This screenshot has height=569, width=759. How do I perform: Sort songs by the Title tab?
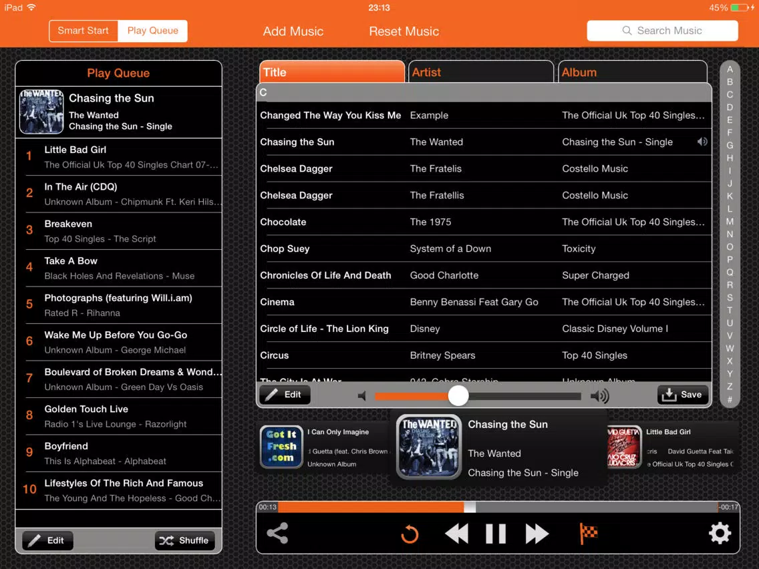332,72
